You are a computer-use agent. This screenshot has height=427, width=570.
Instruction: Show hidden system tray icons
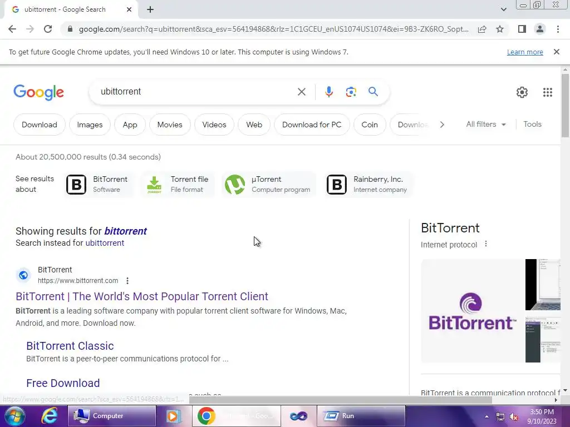tap(487, 416)
